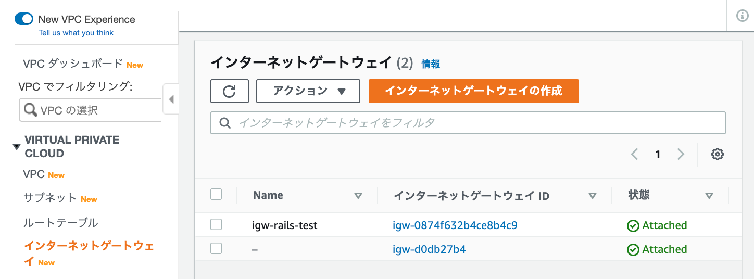
Task: Go to ルートテーブル in the sidebar
Action: click(60, 223)
